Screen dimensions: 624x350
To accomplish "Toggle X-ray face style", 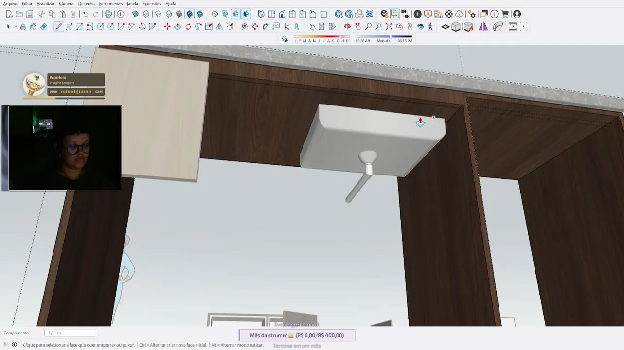I will (135, 14).
